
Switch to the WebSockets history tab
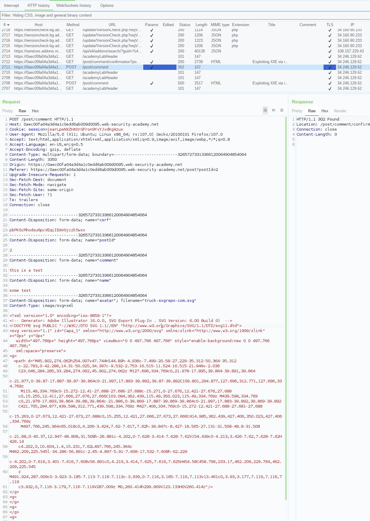click(x=74, y=5)
